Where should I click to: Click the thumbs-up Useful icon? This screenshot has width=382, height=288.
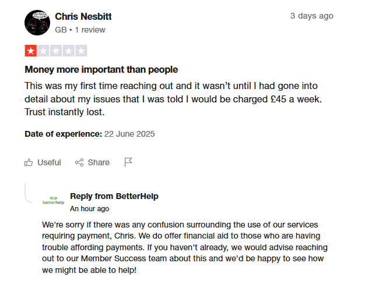(29, 162)
